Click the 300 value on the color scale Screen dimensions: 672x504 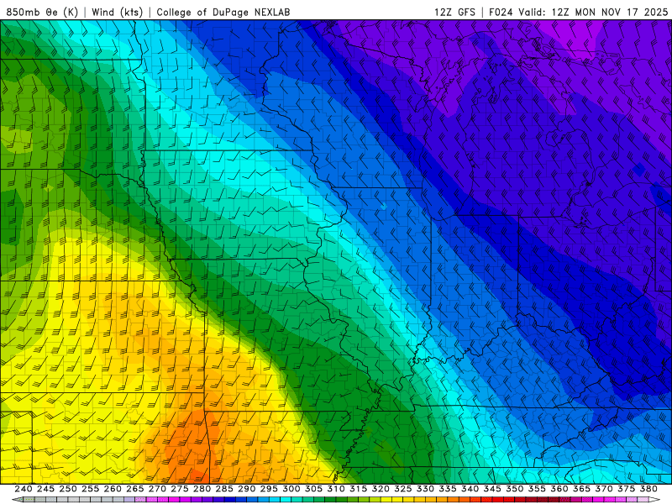coord(291,489)
